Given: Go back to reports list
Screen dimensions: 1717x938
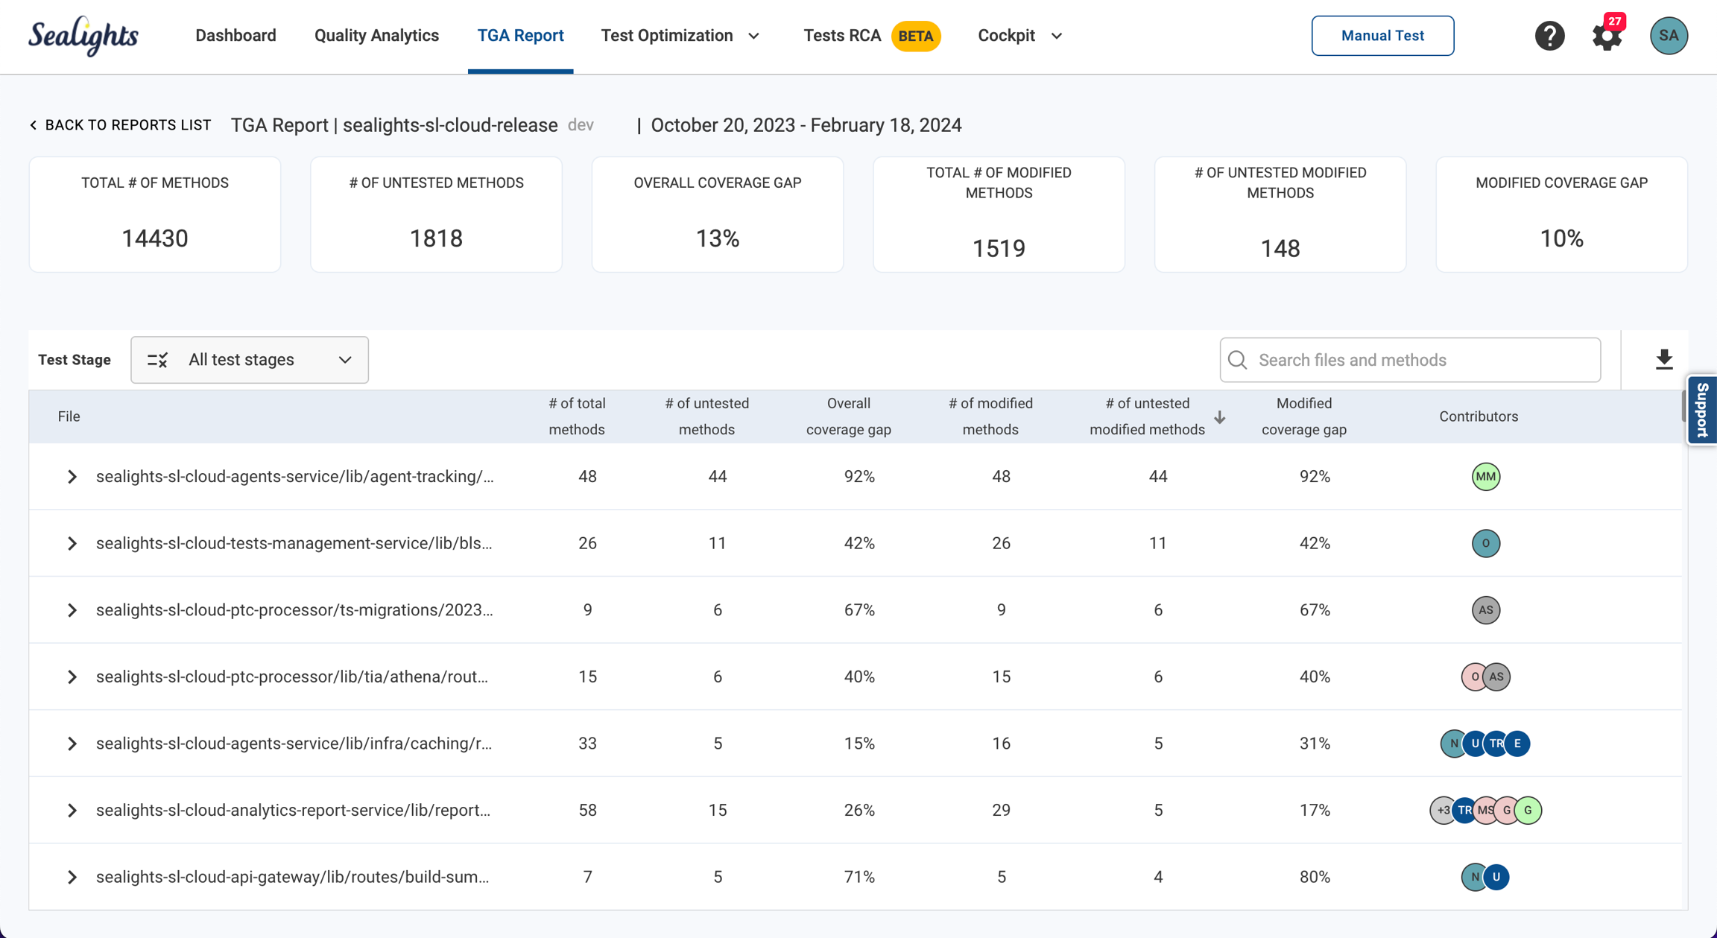Looking at the screenshot, I should (120, 125).
